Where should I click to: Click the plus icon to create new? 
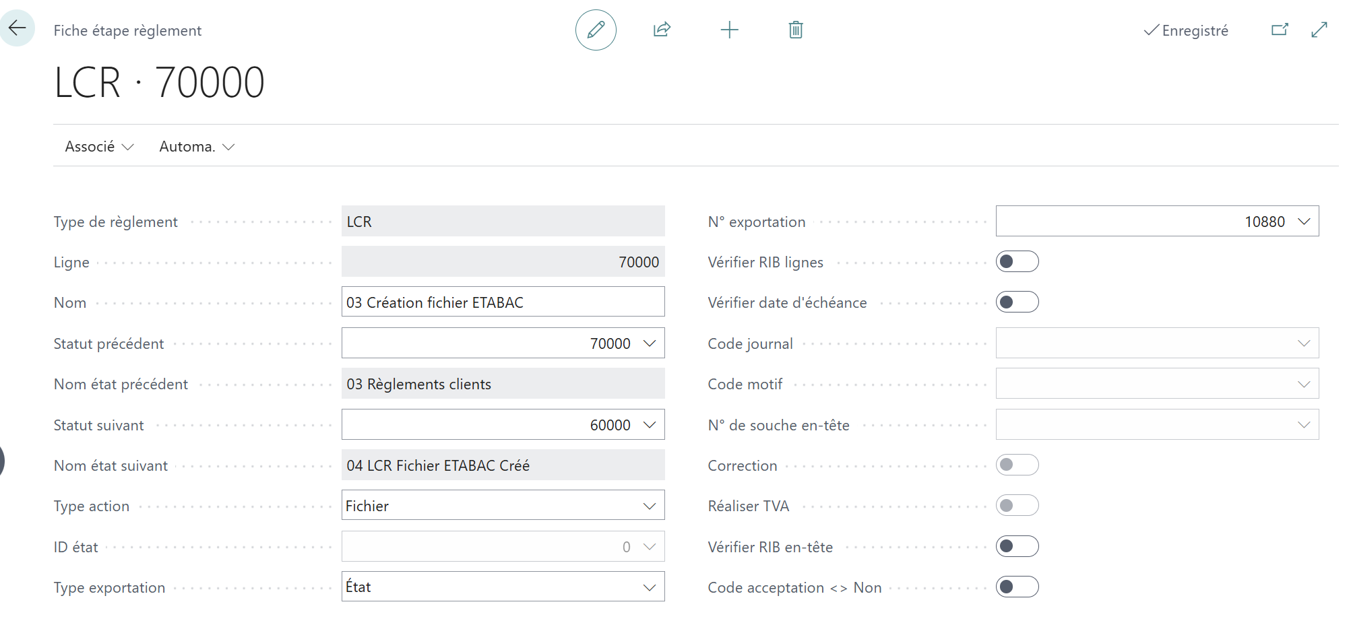click(729, 30)
